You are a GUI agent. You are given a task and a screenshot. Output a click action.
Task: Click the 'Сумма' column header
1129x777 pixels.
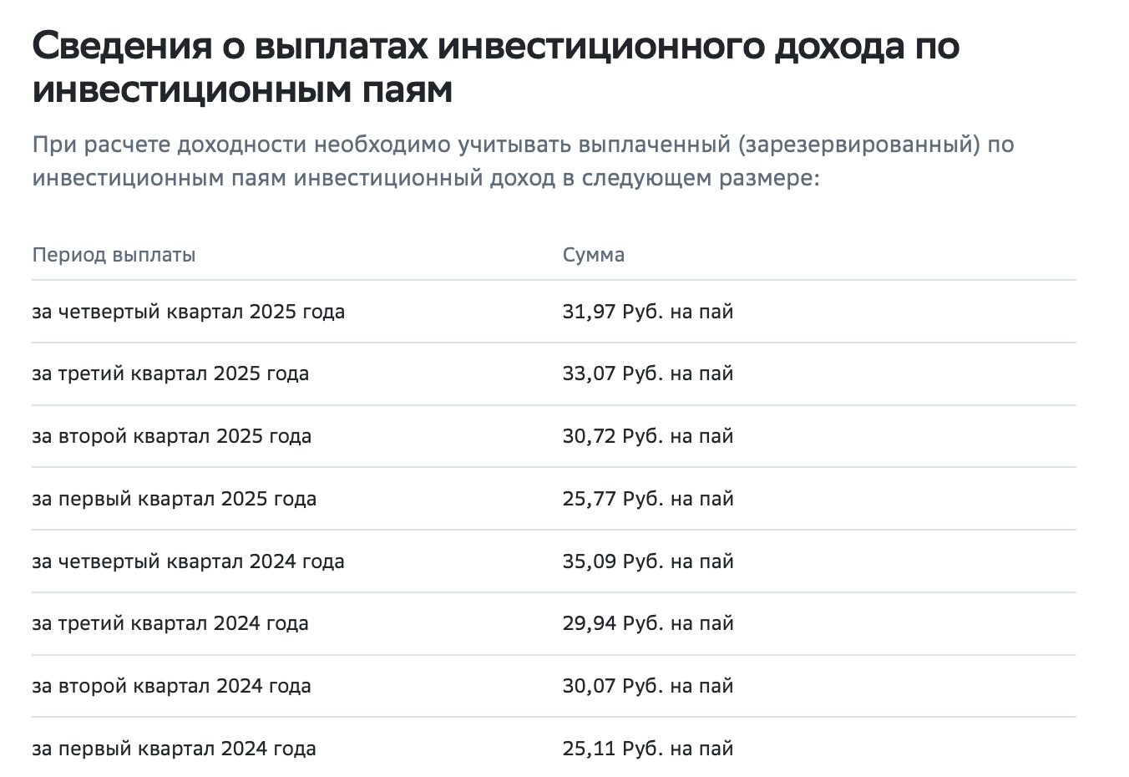click(593, 255)
